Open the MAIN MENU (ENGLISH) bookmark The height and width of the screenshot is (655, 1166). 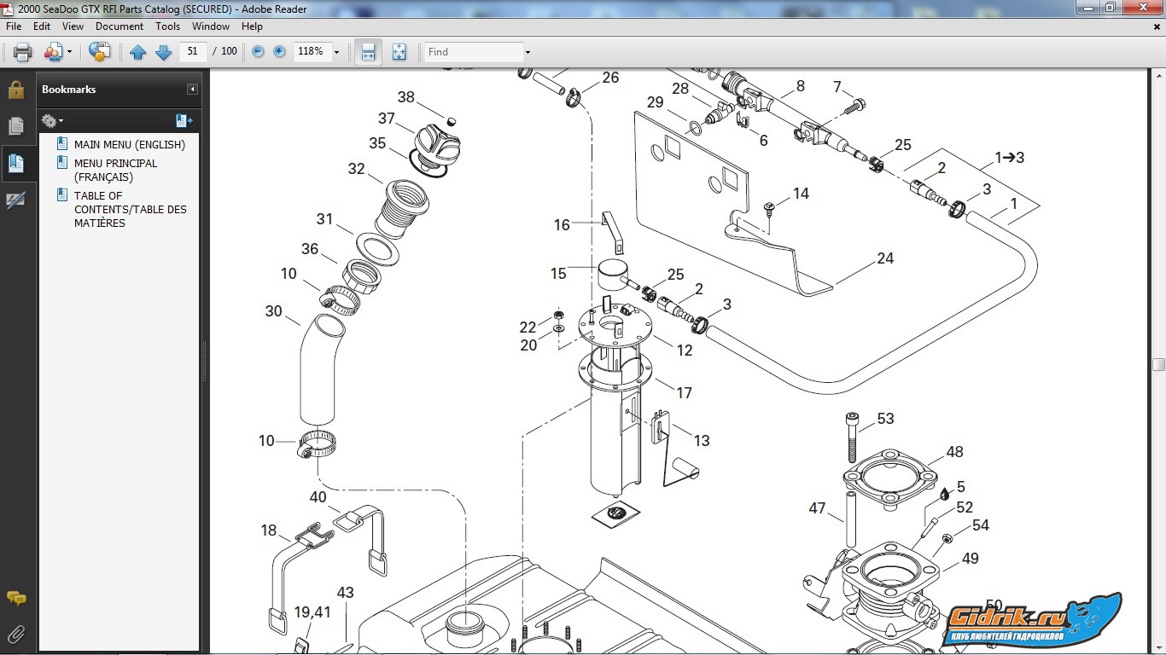click(x=129, y=145)
